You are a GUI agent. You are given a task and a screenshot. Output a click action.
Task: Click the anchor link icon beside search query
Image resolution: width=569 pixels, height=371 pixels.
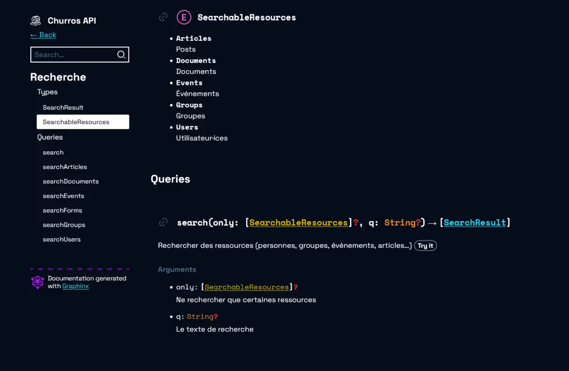[163, 222]
